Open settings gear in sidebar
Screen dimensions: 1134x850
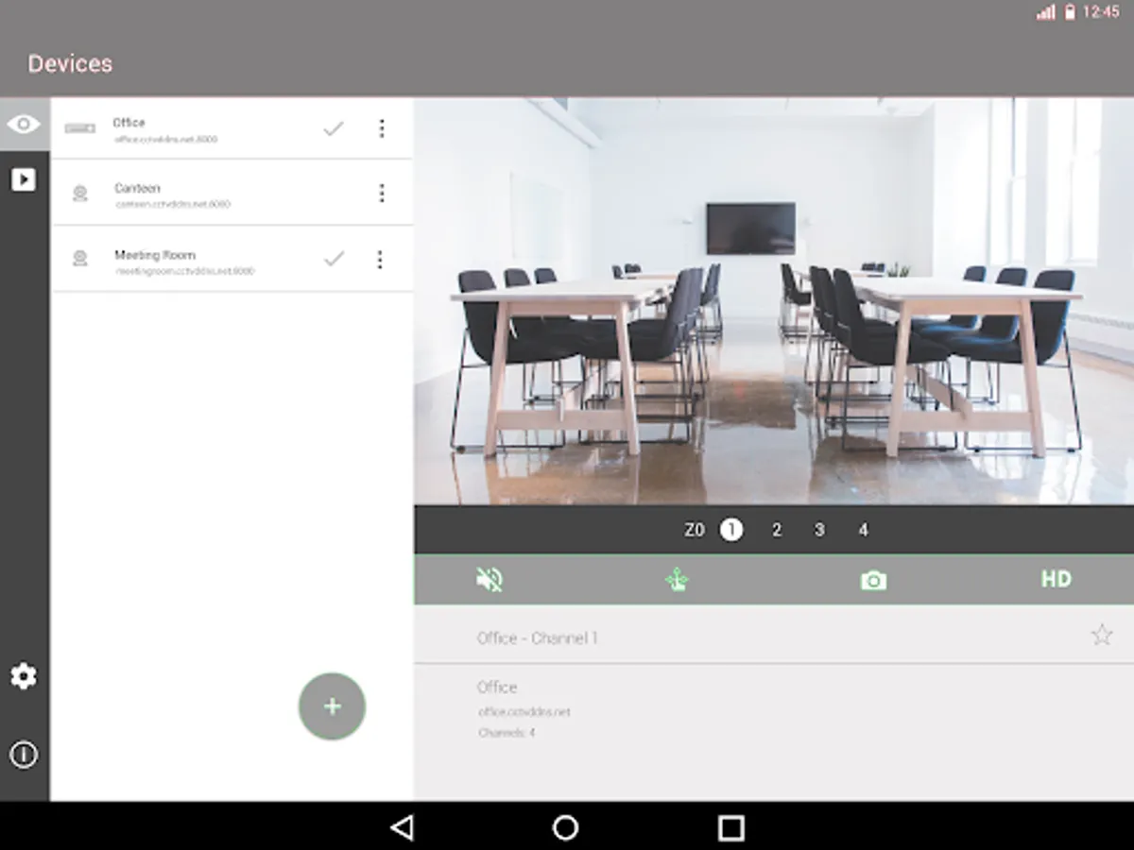(24, 676)
